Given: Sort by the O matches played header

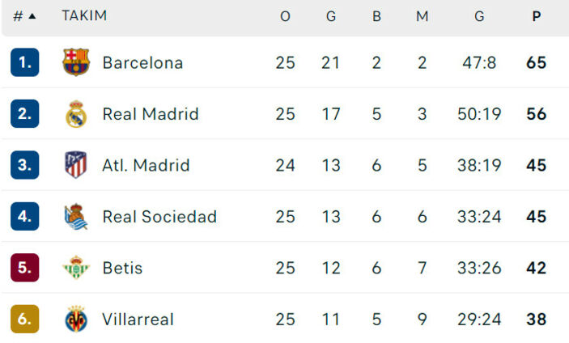Looking at the screenshot, I should pyautogui.click(x=285, y=16).
